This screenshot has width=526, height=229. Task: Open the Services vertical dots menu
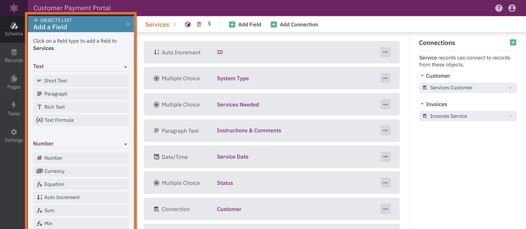coord(175,24)
